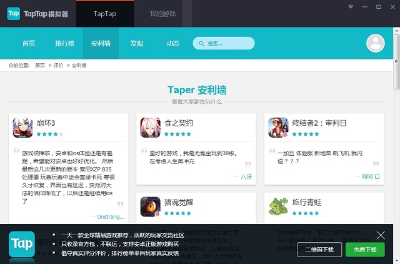
Task: Click the 看看大家都在玩什么 subtitle
Action: pyautogui.click(x=197, y=101)
